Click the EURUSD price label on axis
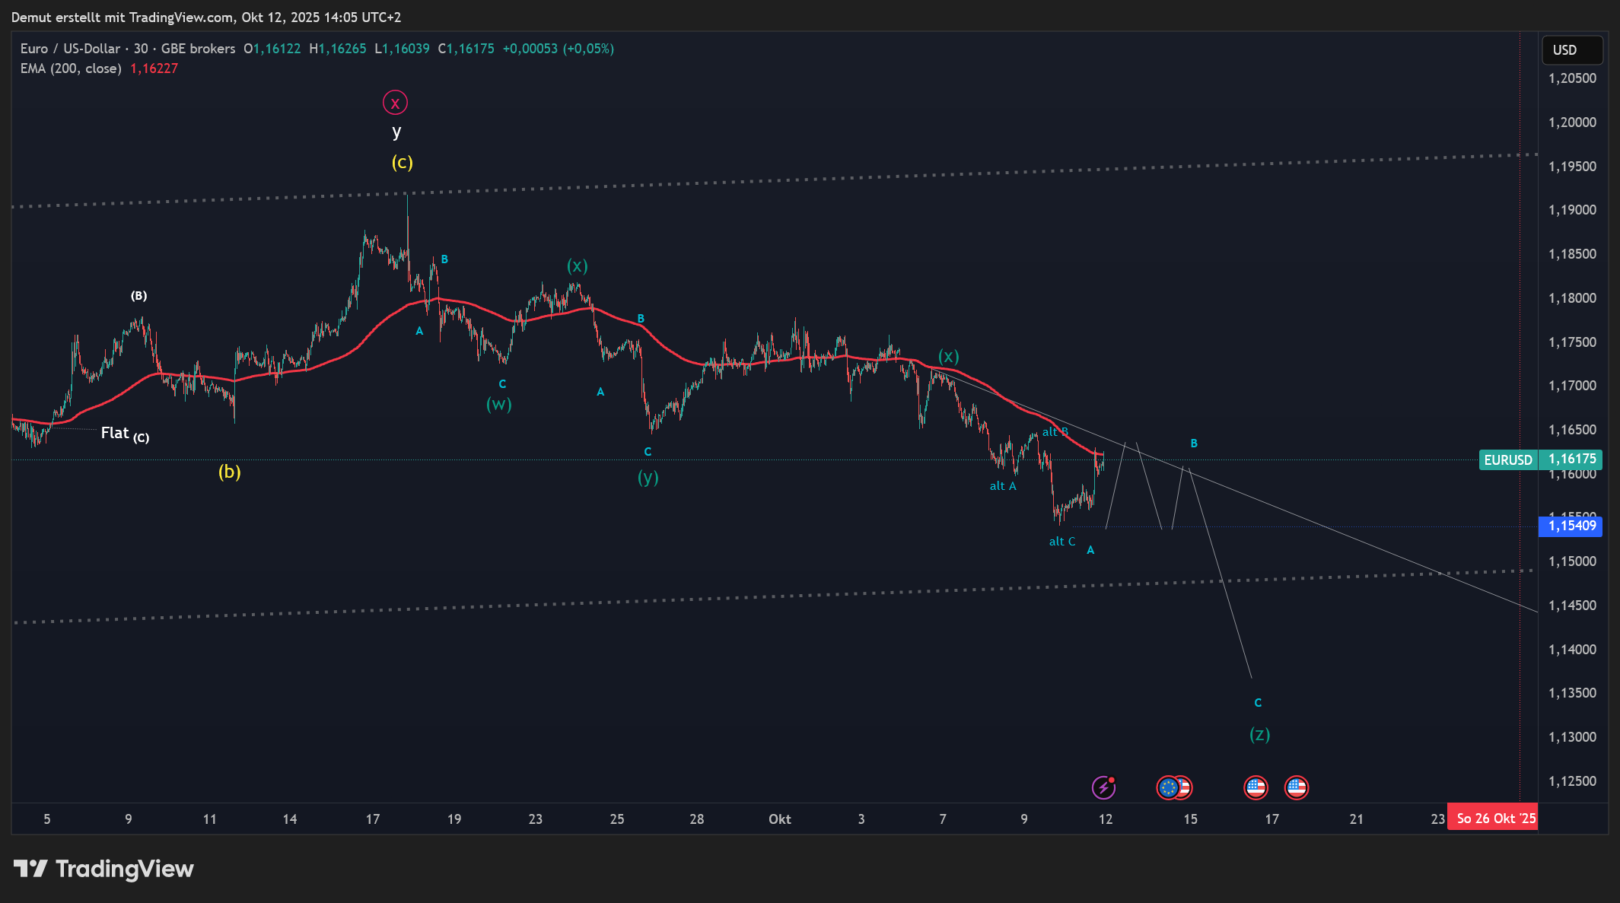 [1507, 459]
